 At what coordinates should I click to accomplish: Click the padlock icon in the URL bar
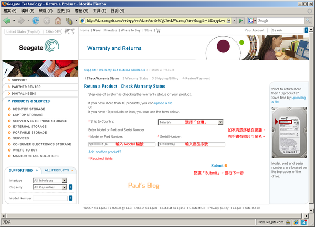point(228,20)
